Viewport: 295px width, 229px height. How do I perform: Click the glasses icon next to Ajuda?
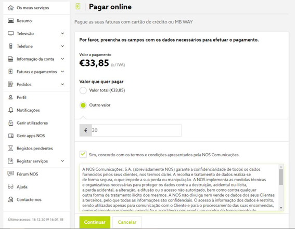tap(10, 187)
